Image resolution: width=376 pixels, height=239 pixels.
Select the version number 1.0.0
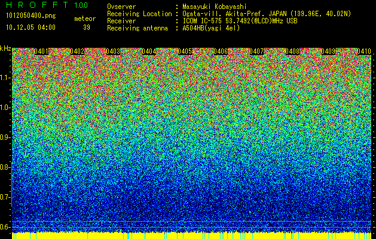tap(81, 5)
